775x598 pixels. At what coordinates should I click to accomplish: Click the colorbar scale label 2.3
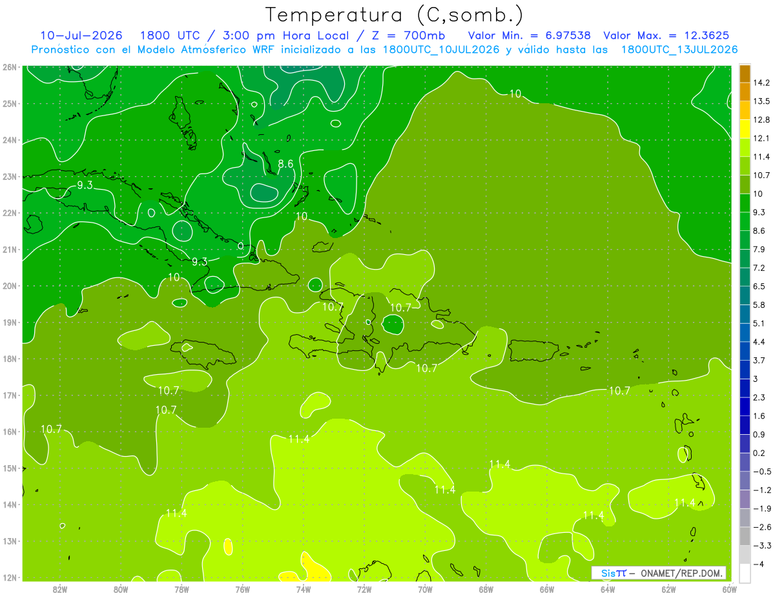761,397
